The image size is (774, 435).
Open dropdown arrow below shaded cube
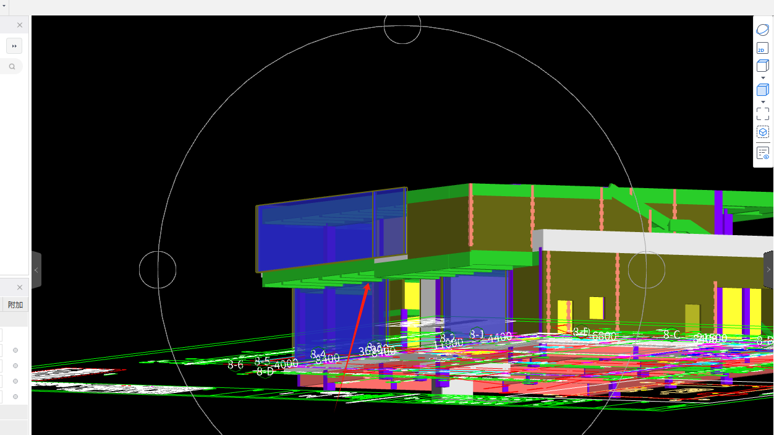pos(763,102)
